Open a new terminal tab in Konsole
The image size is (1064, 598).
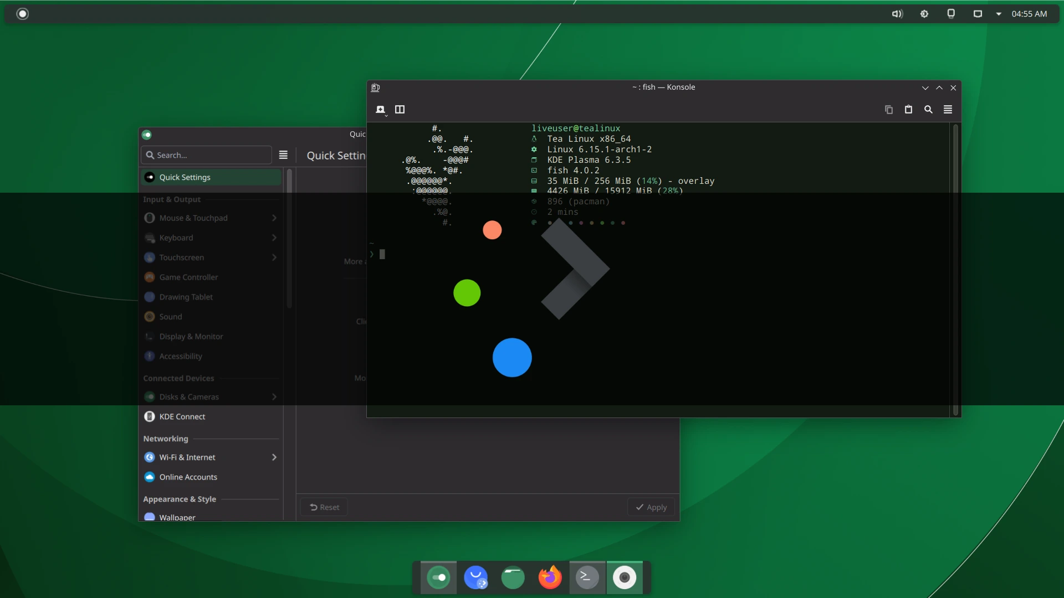(381, 110)
